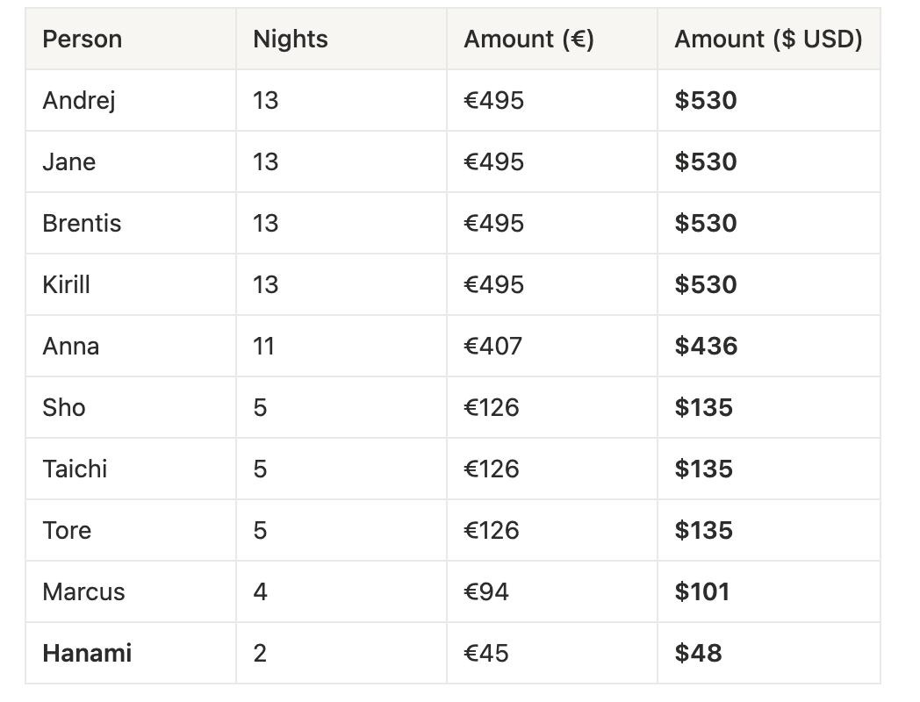Image resolution: width=920 pixels, height=702 pixels.
Task: Select Tore's $135 USD cell
Action: pos(703,530)
